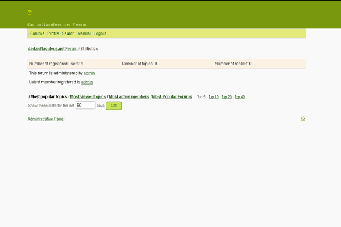View Most Popular Forums stats

point(172,97)
